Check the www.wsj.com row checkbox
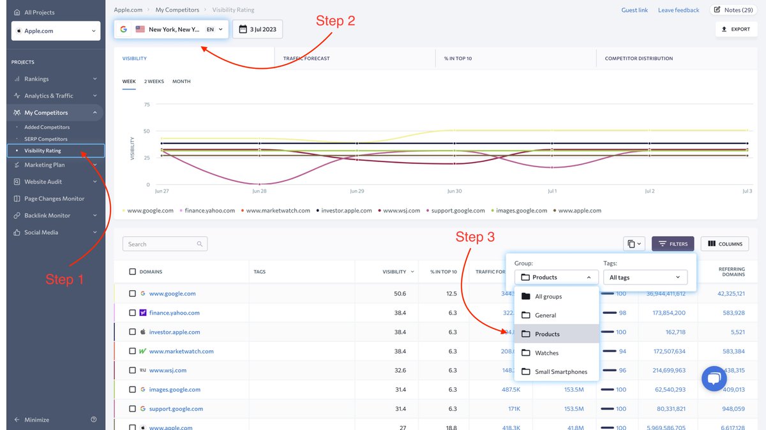Image resolution: width=766 pixels, height=430 pixels. click(x=133, y=370)
